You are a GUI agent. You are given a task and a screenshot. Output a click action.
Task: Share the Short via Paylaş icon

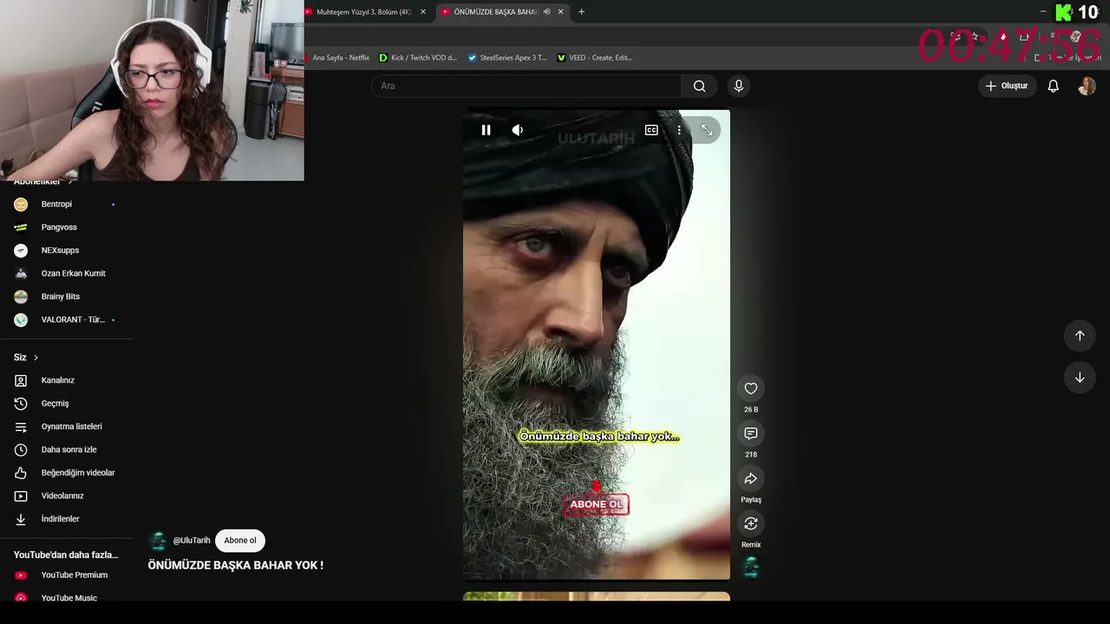[751, 478]
